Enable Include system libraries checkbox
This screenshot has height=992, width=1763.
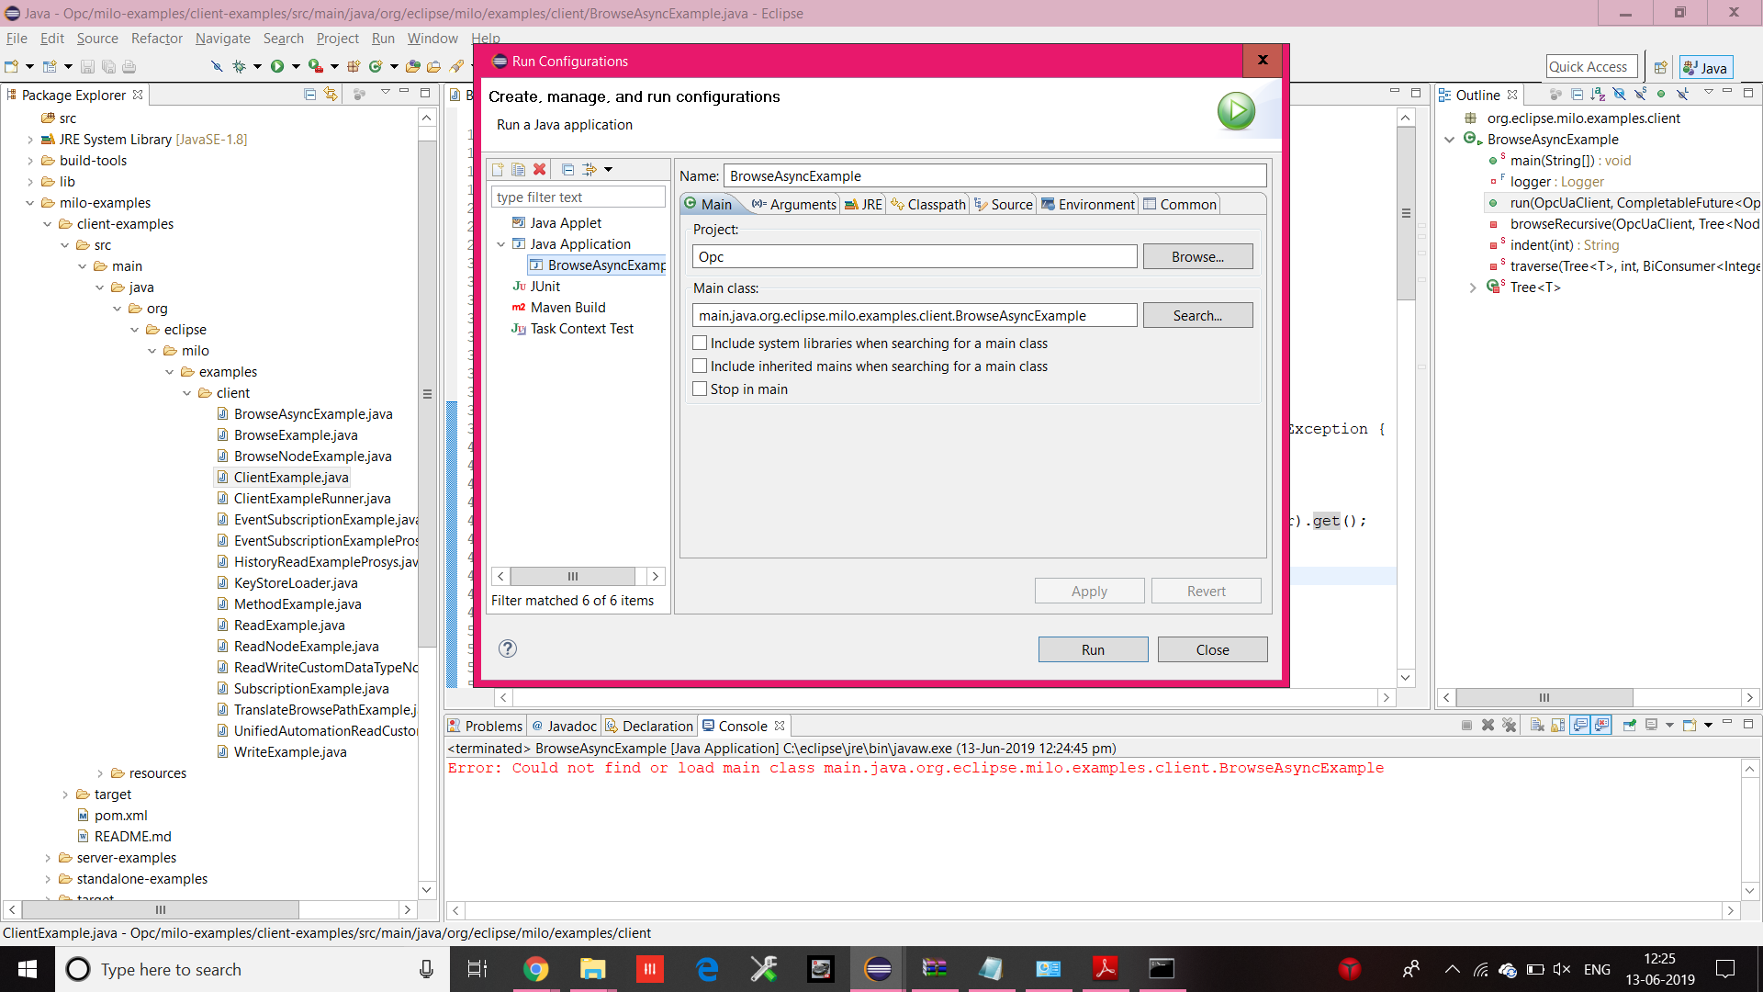[x=700, y=343]
